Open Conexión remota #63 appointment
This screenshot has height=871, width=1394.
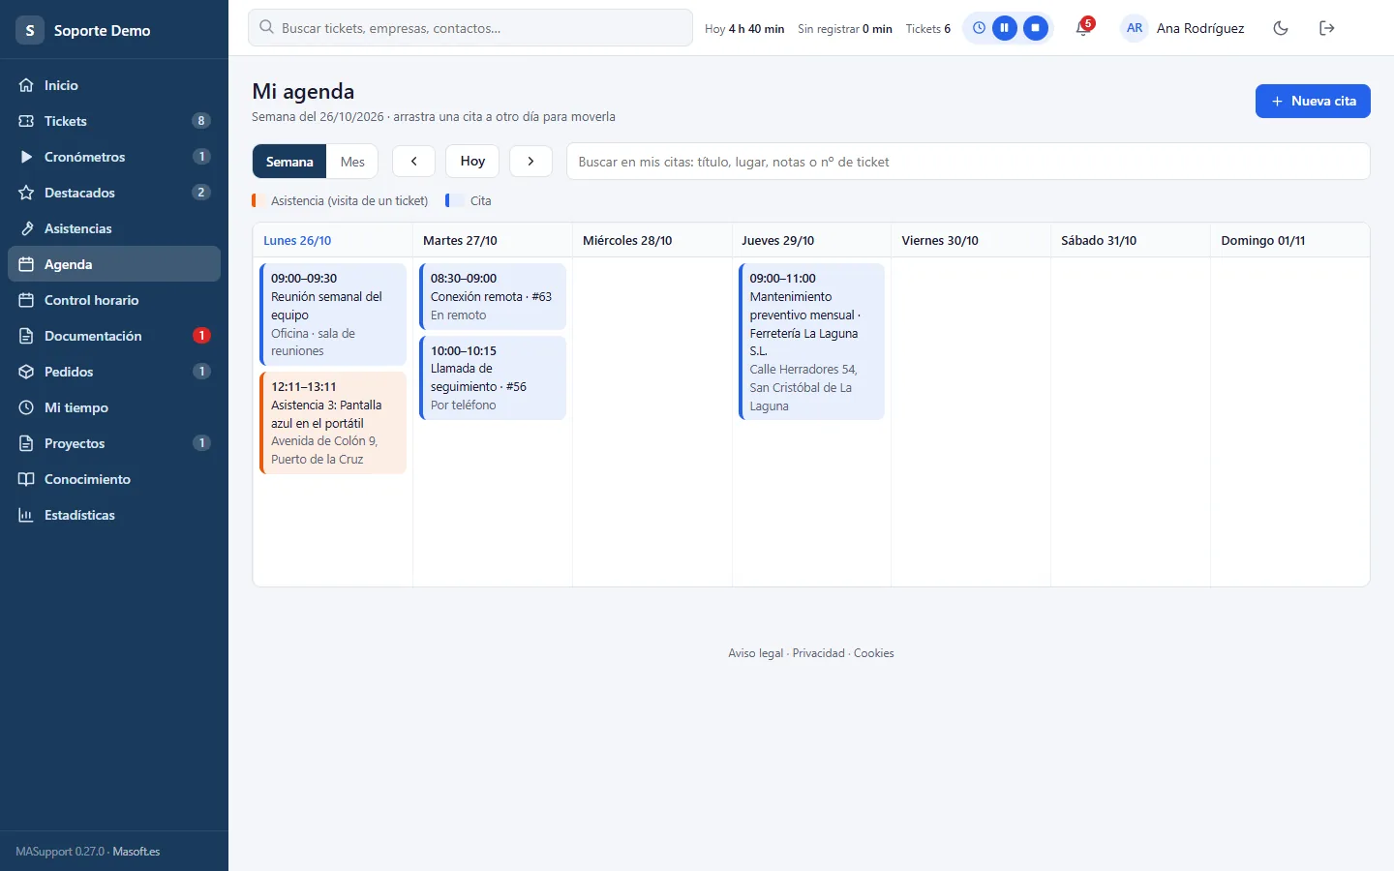[x=493, y=296]
